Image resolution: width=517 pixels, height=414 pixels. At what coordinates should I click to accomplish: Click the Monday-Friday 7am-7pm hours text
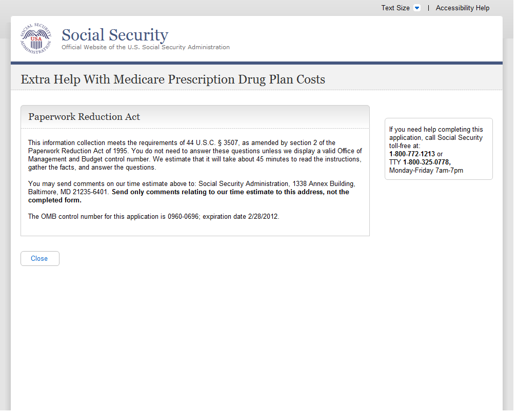tap(426, 171)
